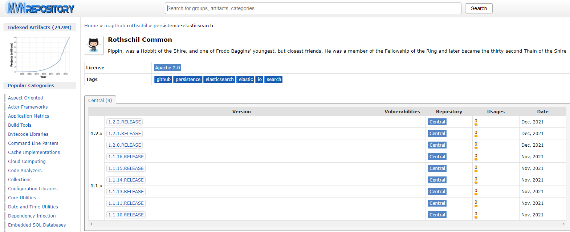The height and width of the screenshot is (232, 570).
Task: Click usages count for 1.1.16.RELEASE
Action: (476, 156)
